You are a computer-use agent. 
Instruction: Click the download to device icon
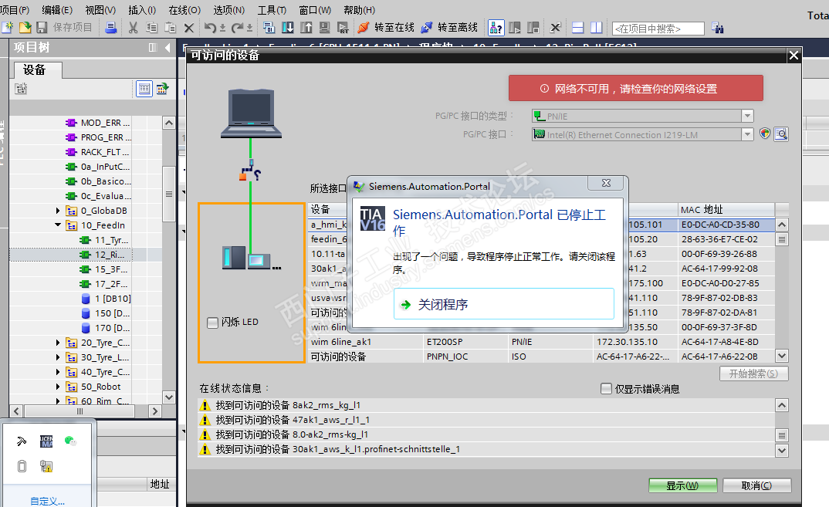tap(288, 28)
